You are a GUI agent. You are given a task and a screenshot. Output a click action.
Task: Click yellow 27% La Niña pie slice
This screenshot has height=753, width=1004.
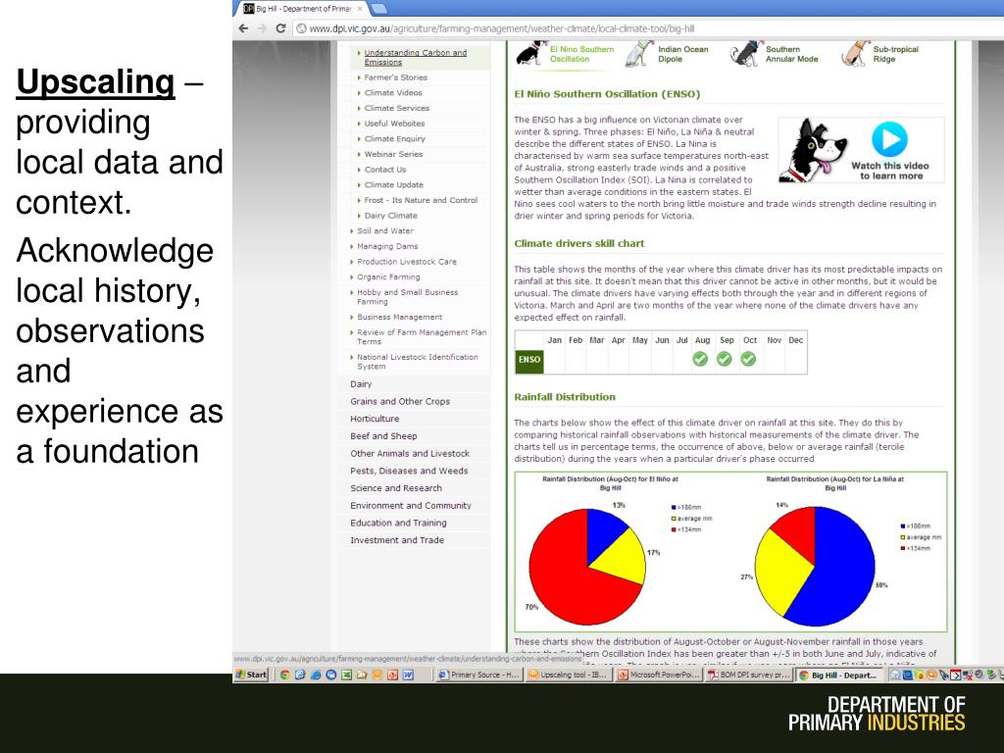tap(779, 570)
